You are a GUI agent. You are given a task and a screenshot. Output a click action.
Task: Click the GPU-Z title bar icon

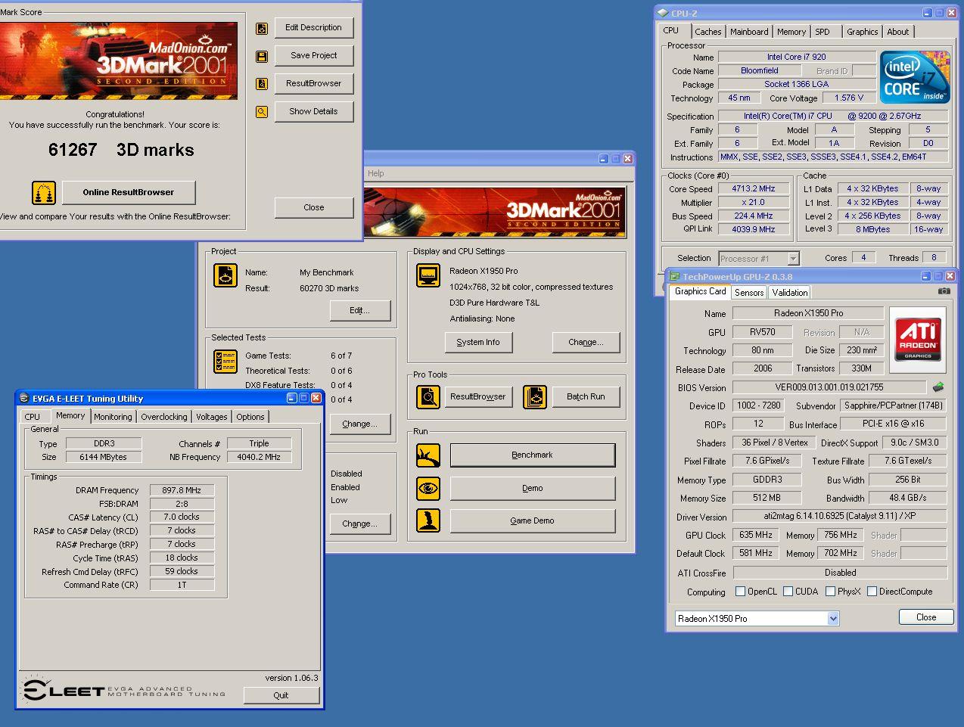point(674,277)
